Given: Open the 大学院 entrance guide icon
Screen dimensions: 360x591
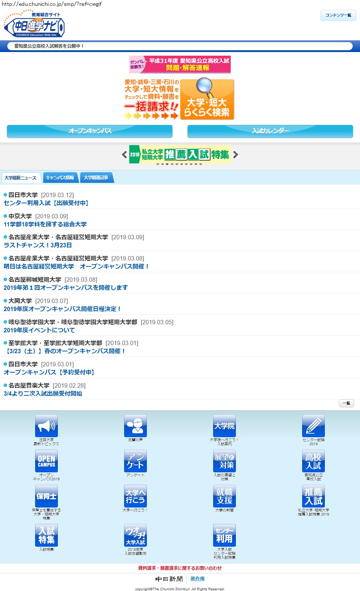Looking at the screenshot, I should tap(224, 426).
